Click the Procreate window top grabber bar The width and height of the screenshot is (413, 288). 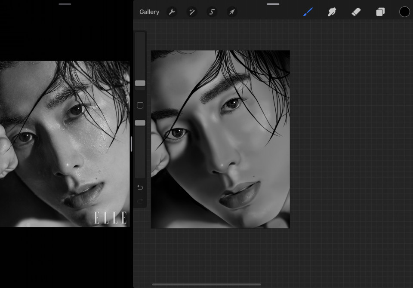pyautogui.click(x=273, y=4)
